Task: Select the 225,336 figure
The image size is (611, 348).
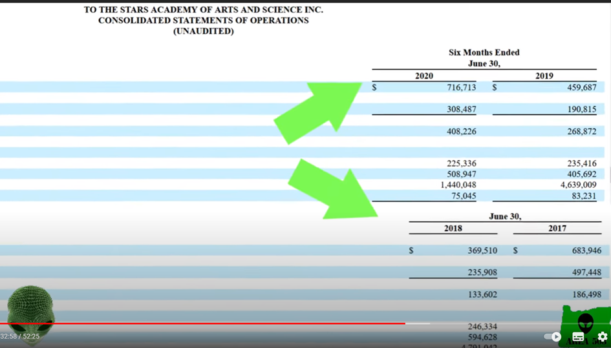Action: coord(462,163)
